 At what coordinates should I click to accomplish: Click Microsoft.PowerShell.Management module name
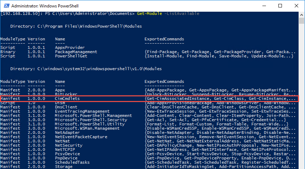(93, 116)
